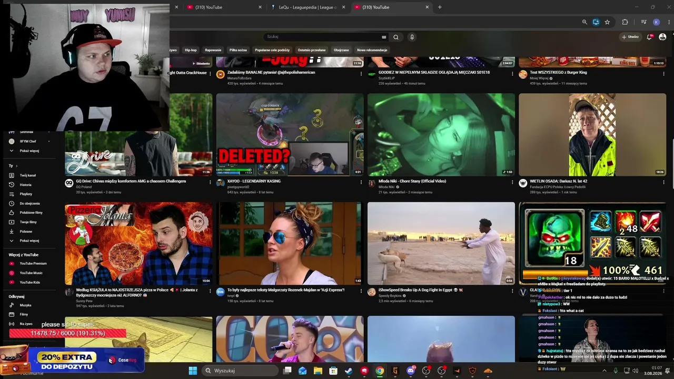Select the Popularne cele podróży chip

point(272,50)
